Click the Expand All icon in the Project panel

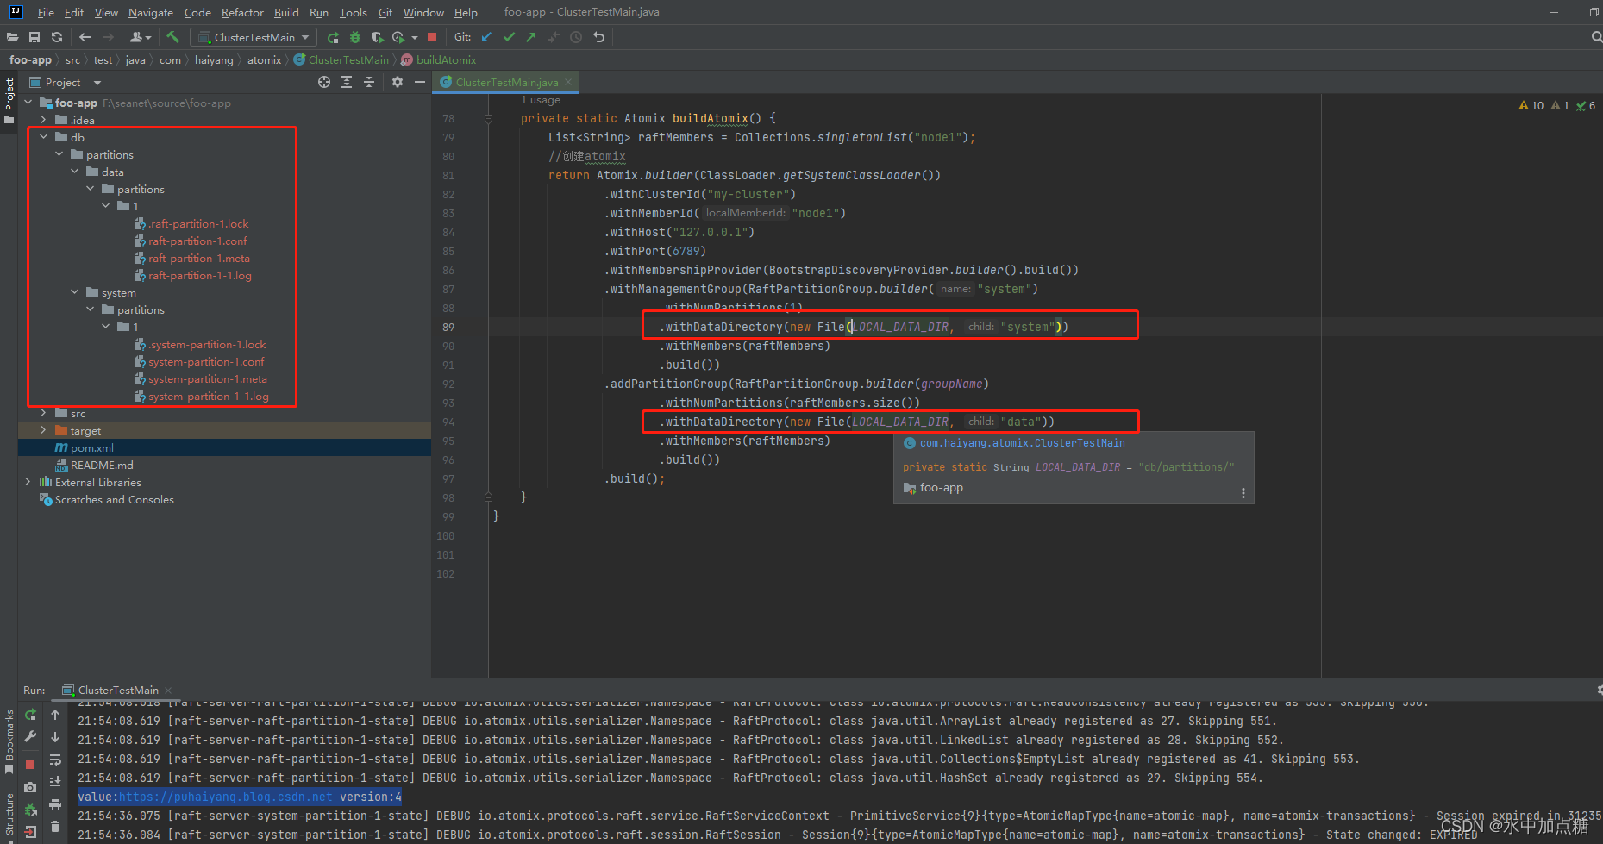pyautogui.click(x=347, y=82)
